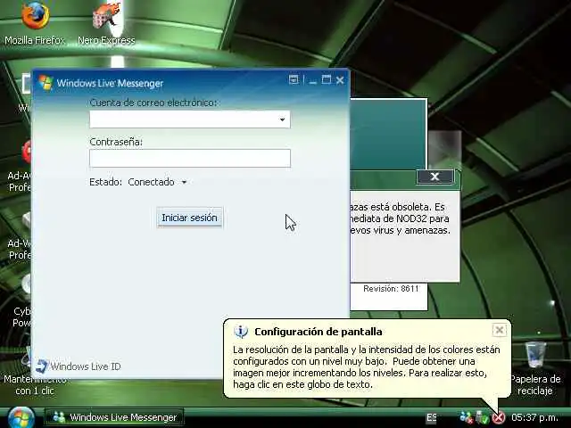Click the Contraseña password field

click(x=190, y=158)
